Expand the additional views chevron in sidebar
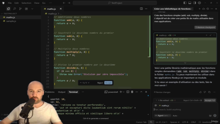 [32, 9]
